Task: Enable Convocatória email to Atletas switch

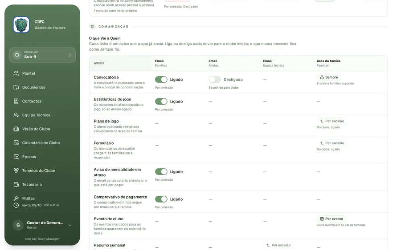Action: [215, 79]
